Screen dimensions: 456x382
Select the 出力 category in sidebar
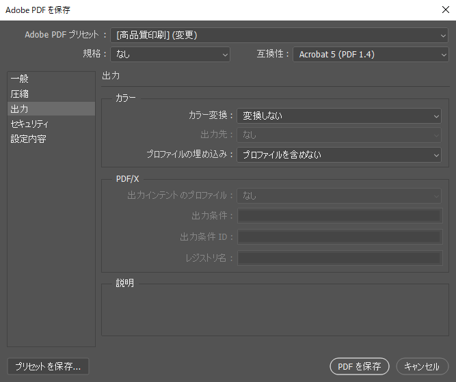20,109
